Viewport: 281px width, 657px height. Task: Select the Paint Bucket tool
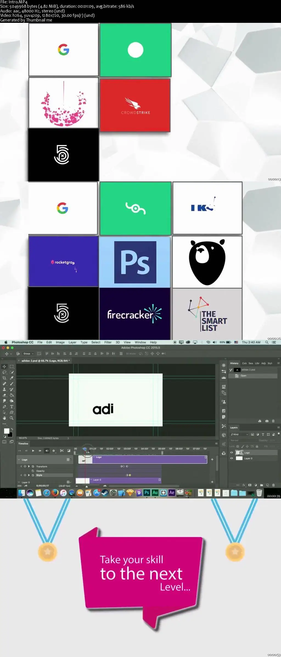point(12,395)
